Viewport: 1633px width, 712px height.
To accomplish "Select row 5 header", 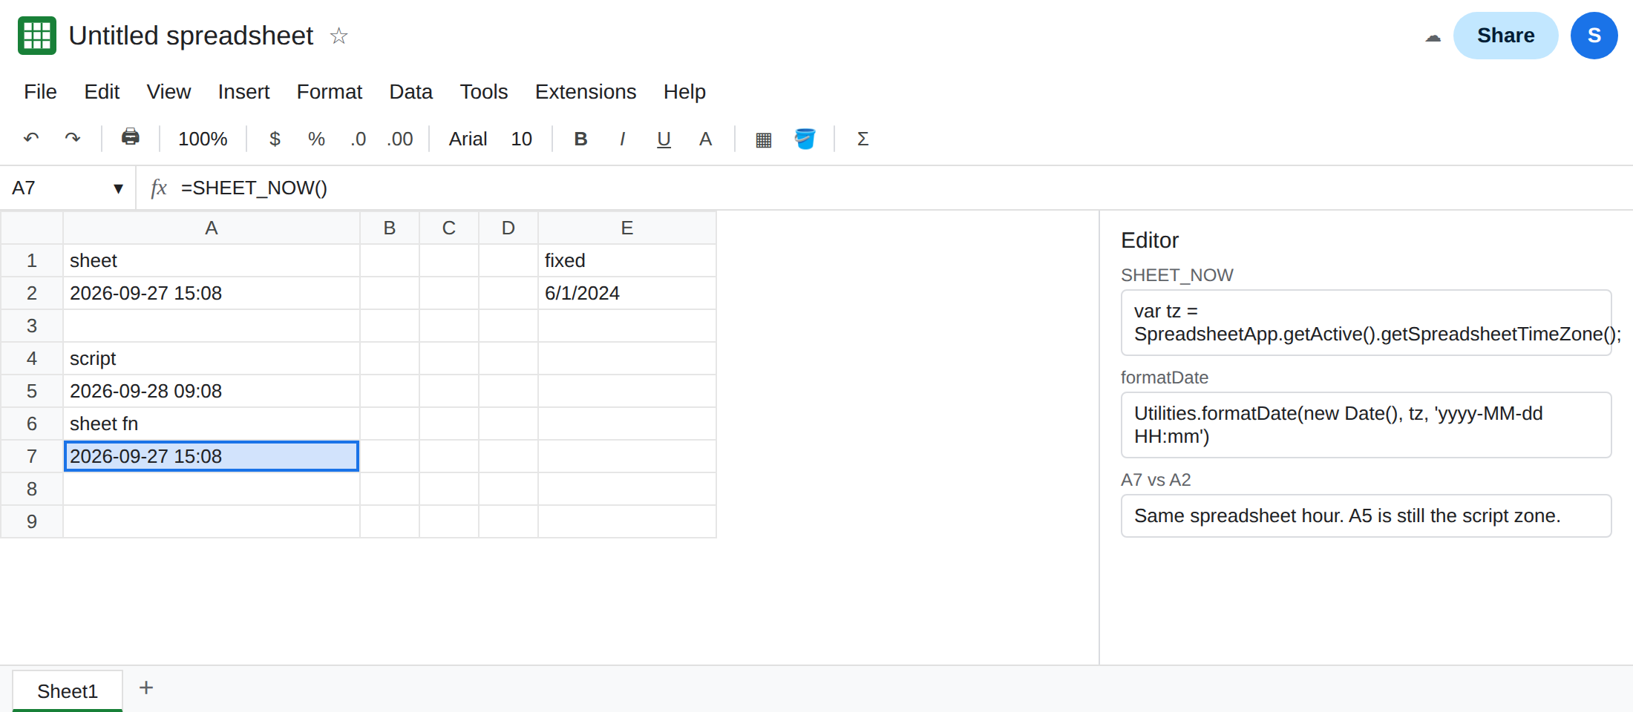I will [32, 391].
